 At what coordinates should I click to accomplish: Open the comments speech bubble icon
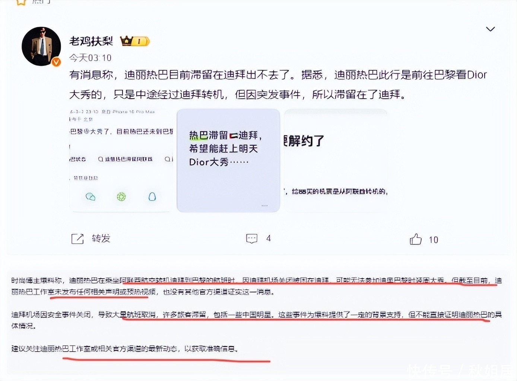(x=252, y=238)
